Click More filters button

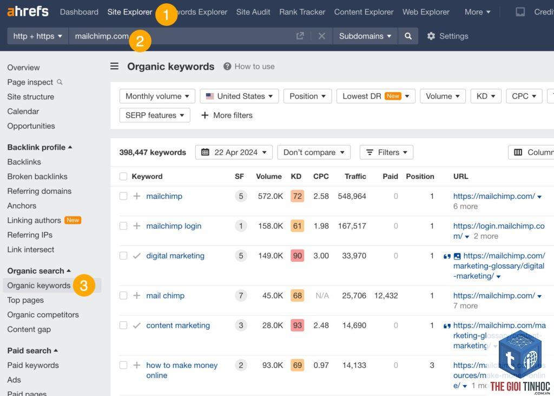pos(227,115)
